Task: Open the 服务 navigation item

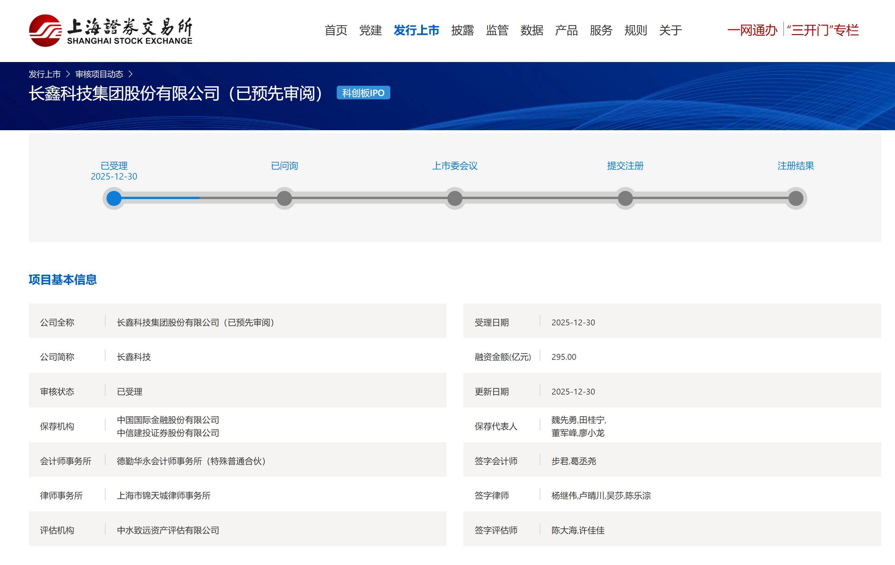Action: click(x=601, y=30)
